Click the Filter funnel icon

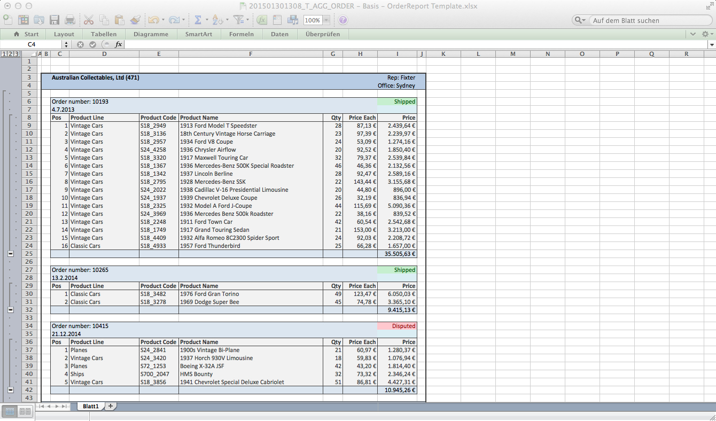tap(238, 20)
